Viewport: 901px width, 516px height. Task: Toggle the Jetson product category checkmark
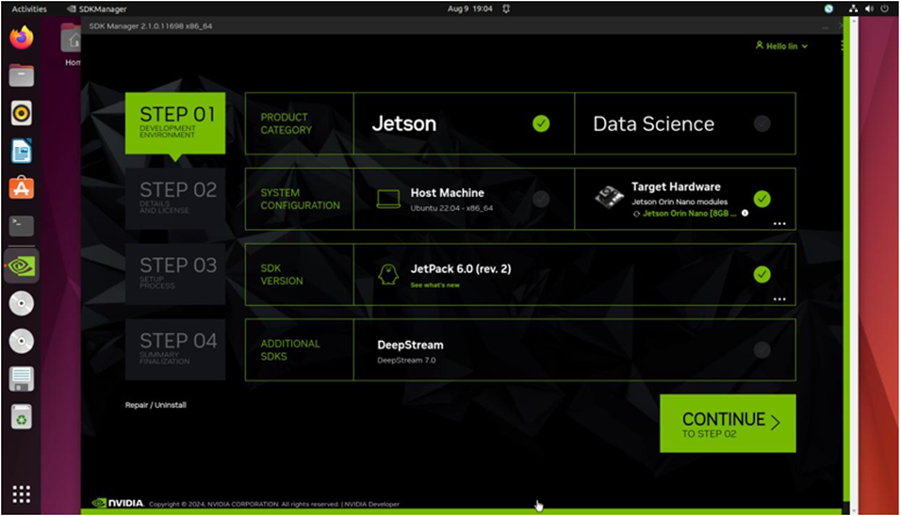click(541, 123)
